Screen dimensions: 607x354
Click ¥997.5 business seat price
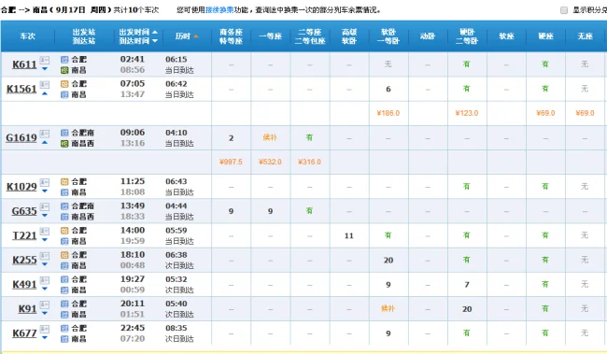231,162
